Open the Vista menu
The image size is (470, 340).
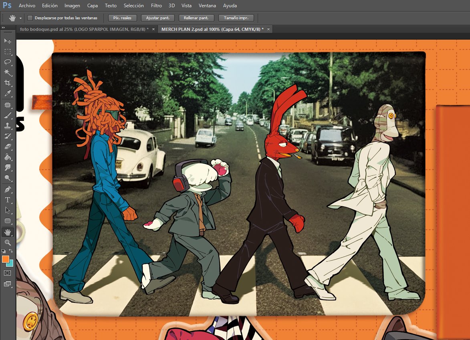coord(186,5)
